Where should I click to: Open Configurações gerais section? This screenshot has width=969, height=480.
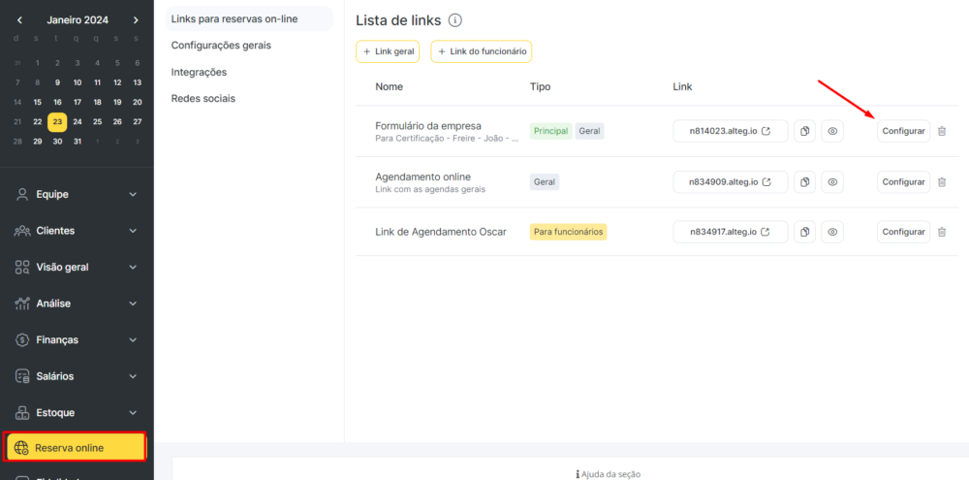click(x=221, y=46)
